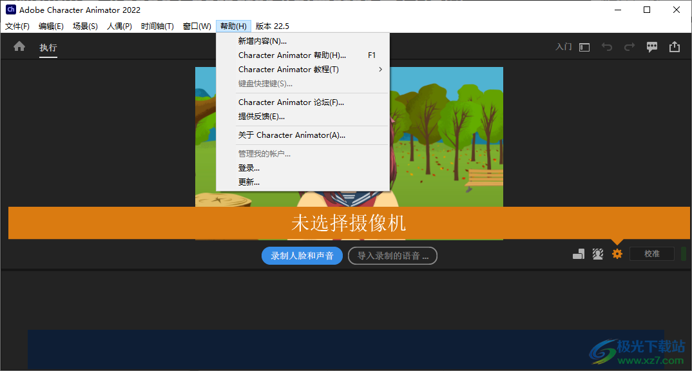Expand Character Animator 教程(T) submenu arrow

[x=380, y=70]
